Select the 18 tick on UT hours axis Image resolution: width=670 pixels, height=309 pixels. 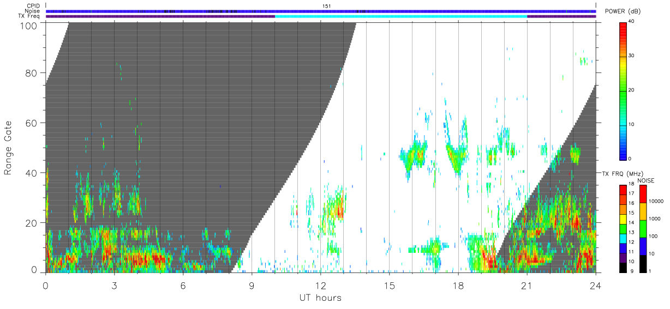pos(458,285)
